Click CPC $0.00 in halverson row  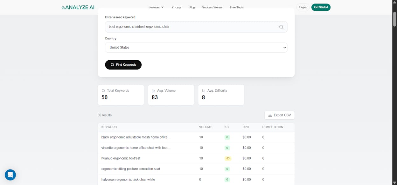tap(247, 180)
